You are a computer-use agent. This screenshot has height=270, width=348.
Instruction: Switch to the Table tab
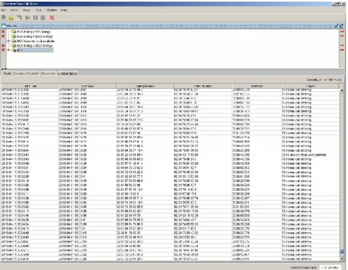(x=7, y=73)
